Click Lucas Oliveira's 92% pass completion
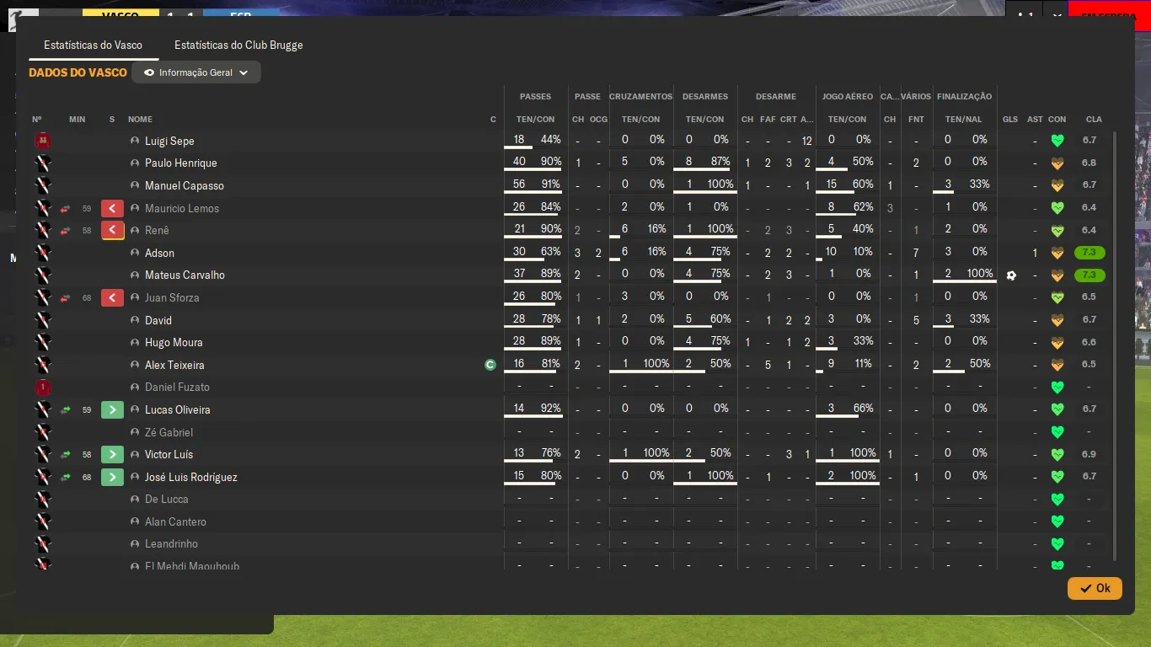 click(551, 409)
